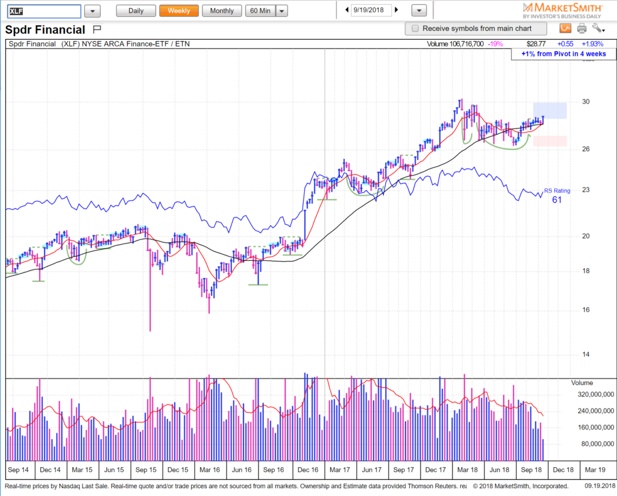This screenshot has height=496, width=617.
Task: Click the Jun 17 timeline label
Action: click(x=371, y=469)
